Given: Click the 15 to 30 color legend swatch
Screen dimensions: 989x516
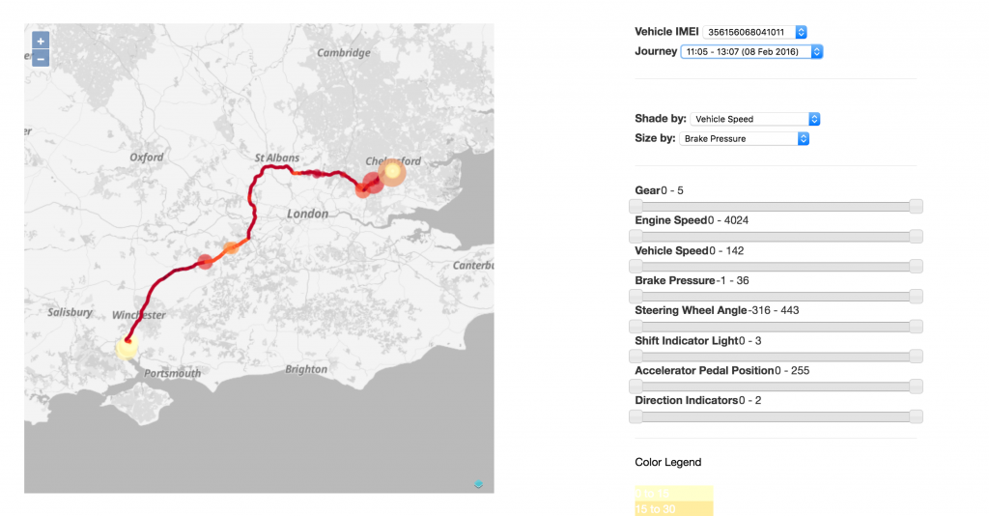Looking at the screenshot, I should [x=674, y=508].
